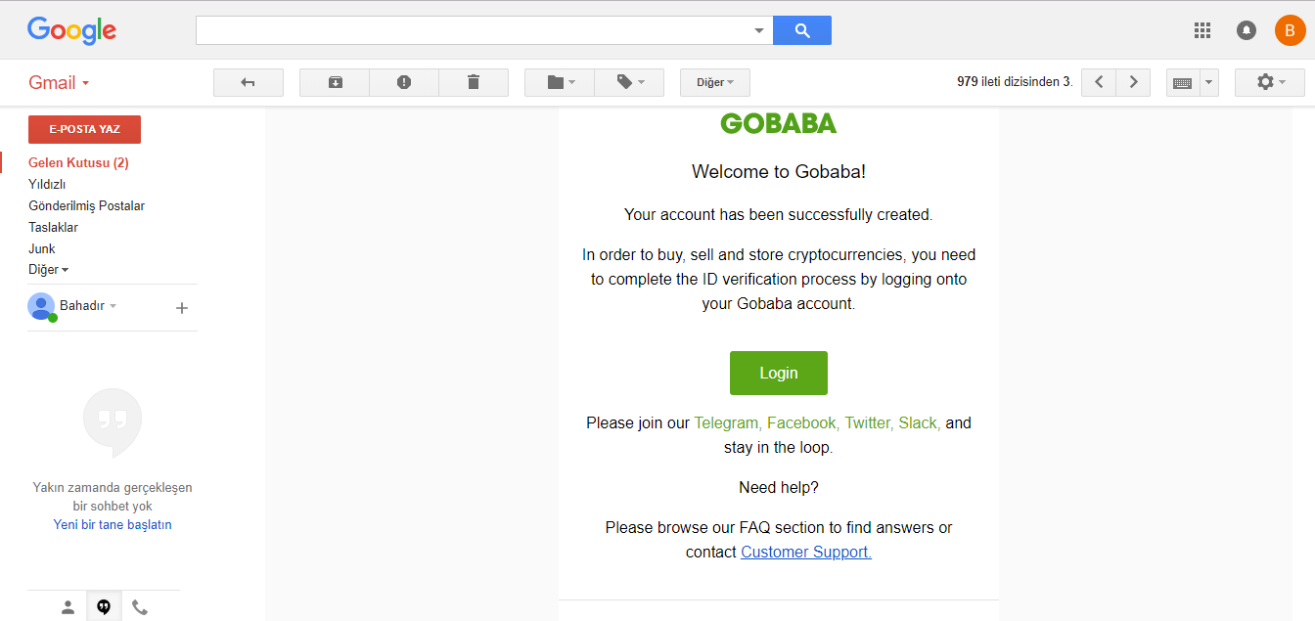Open the Labels tag menu
This screenshot has width=1315, height=621.
[629, 82]
